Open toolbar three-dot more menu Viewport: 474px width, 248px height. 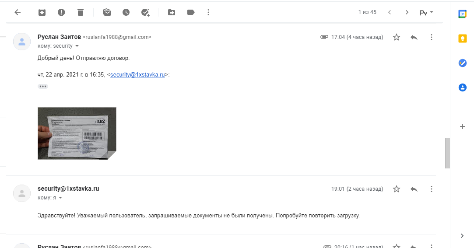coord(208,12)
